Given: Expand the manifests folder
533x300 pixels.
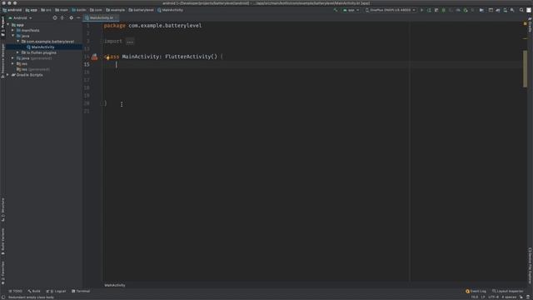Looking at the screenshot, I should (x=13, y=30).
